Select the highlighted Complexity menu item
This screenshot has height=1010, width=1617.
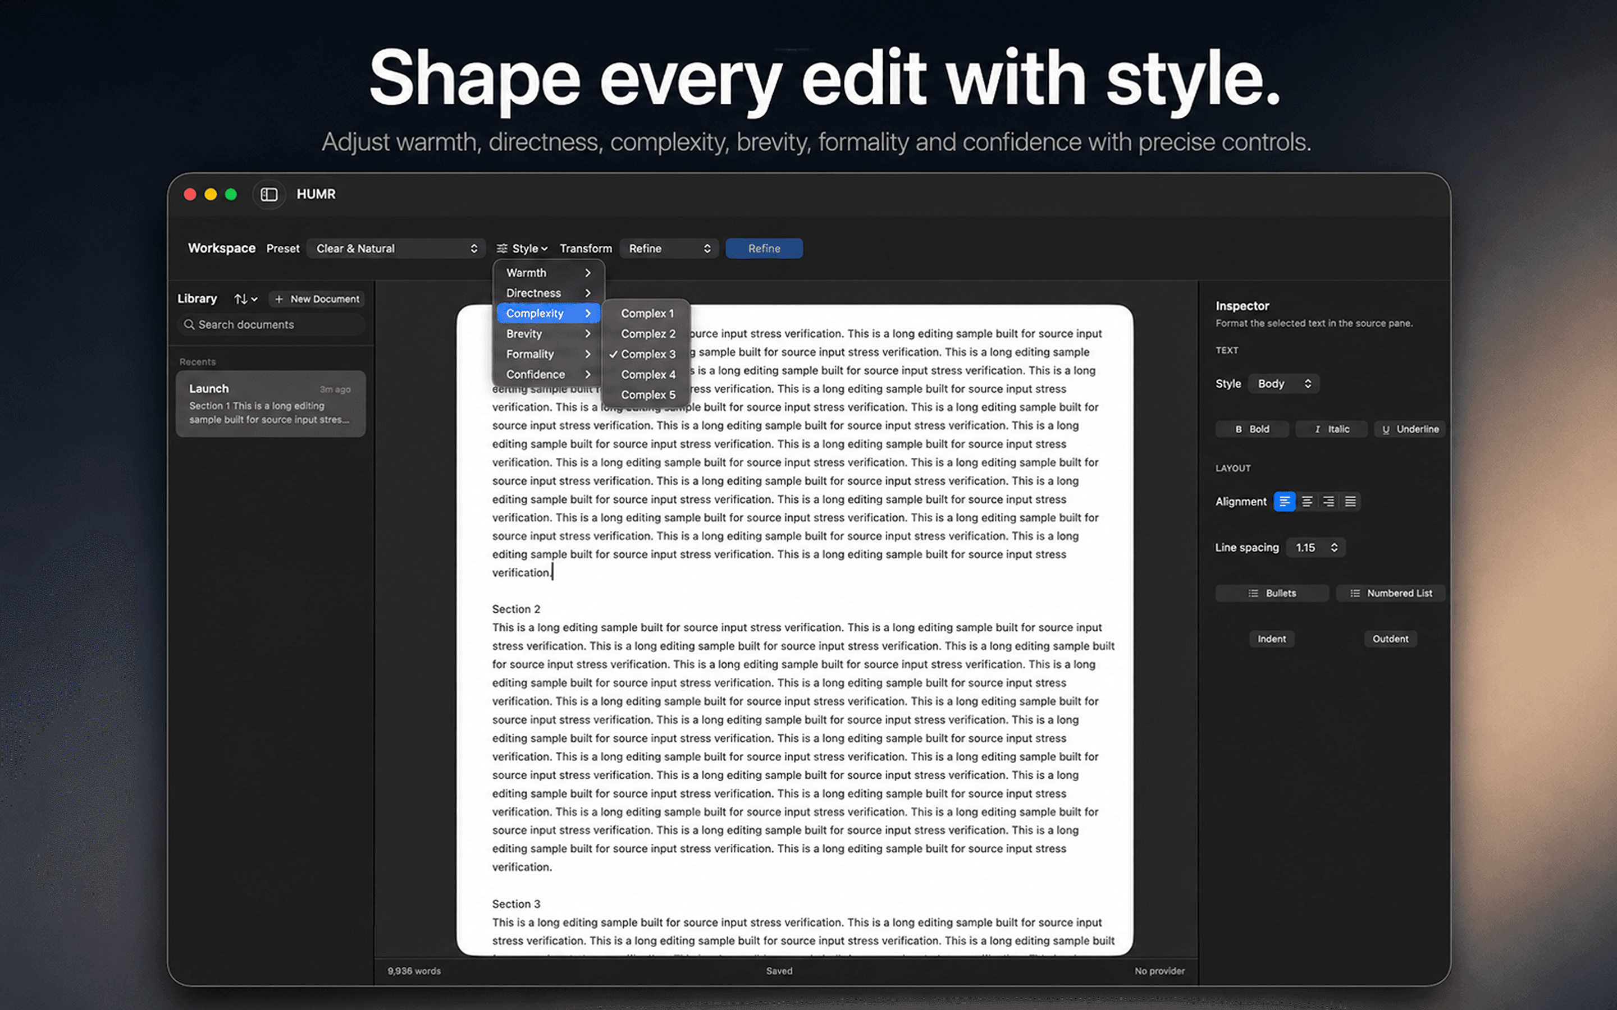click(549, 313)
